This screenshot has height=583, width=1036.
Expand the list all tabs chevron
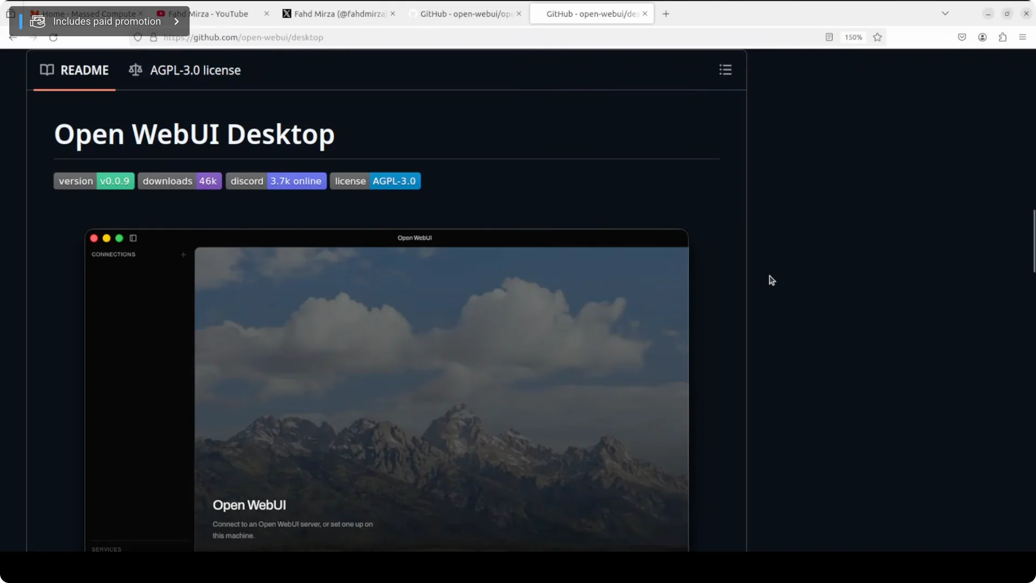(x=945, y=13)
